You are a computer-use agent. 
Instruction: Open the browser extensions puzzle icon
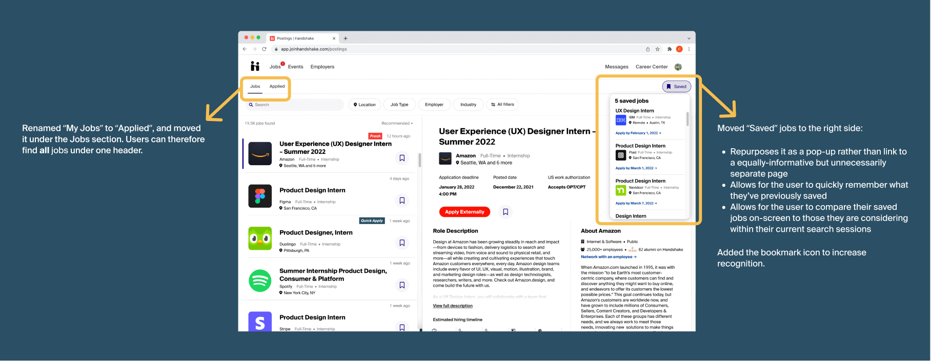pyautogui.click(x=670, y=49)
